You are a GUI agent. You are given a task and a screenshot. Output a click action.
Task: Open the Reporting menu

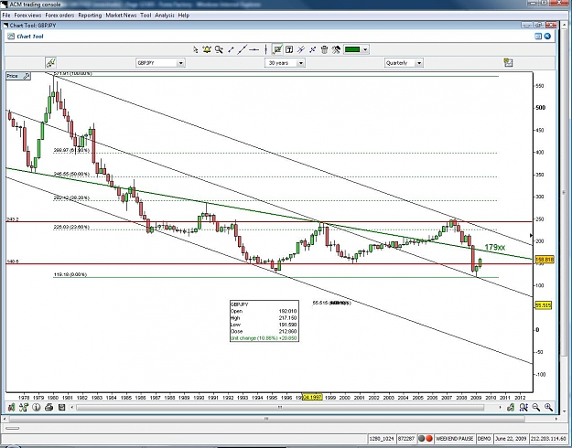[x=90, y=16]
